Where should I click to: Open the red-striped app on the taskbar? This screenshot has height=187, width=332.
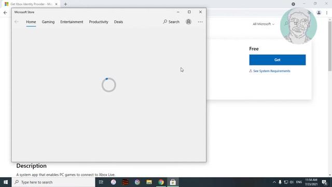click(x=126, y=182)
